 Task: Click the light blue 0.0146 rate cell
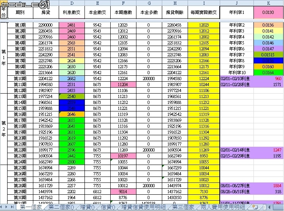[x=269, y=43]
